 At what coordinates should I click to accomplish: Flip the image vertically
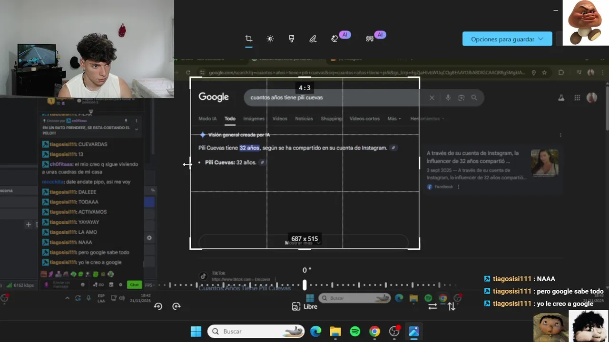pyautogui.click(x=452, y=306)
